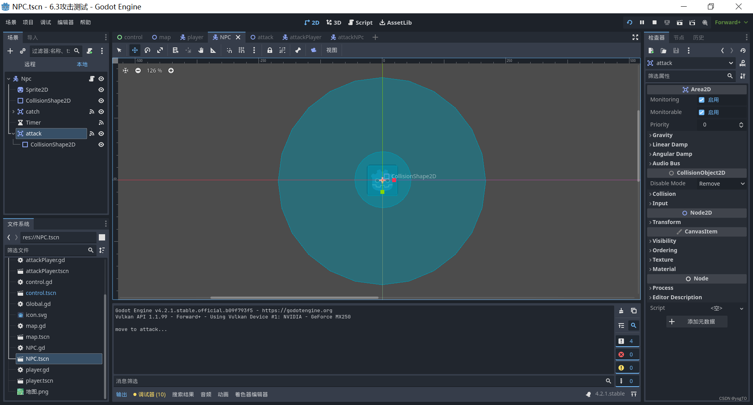This screenshot has height=405, width=753.
Task: Select the Scale mode tool
Action: (160, 50)
